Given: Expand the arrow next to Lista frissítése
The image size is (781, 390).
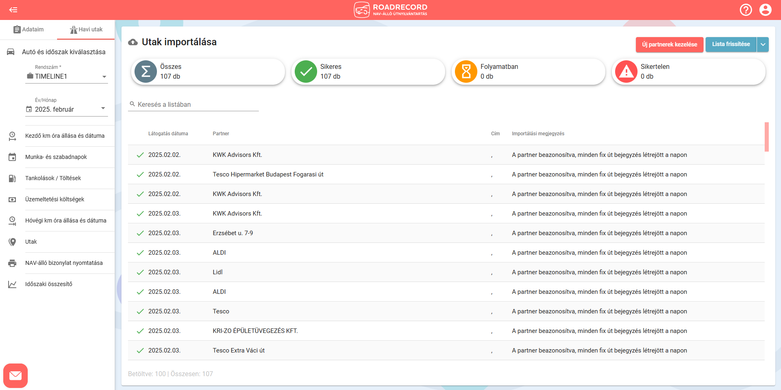Looking at the screenshot, I should 763,44.
